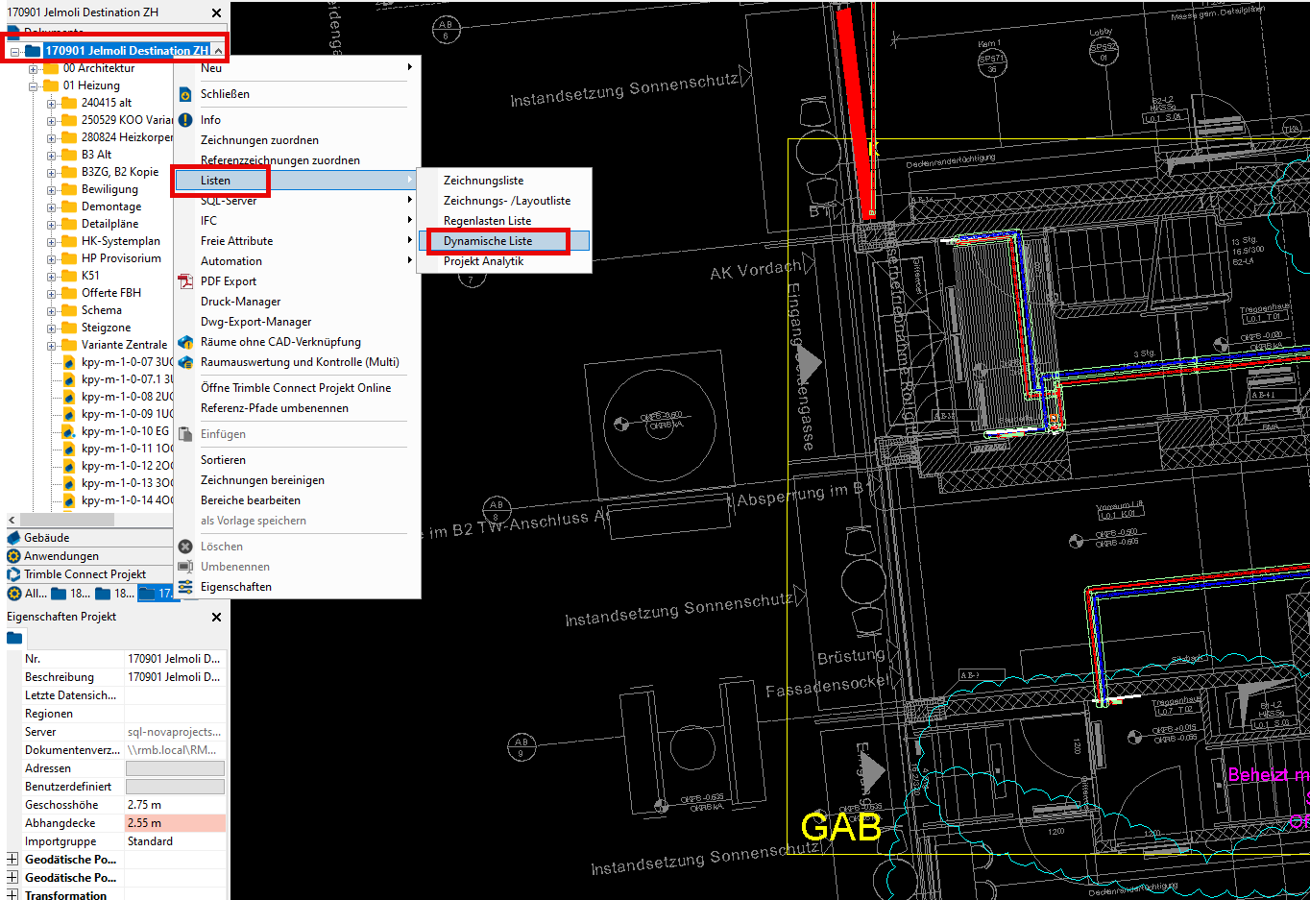Collapse the 01 Heizung folder
This screenshot has width=1310, height=900.
[x=34, y=86]
